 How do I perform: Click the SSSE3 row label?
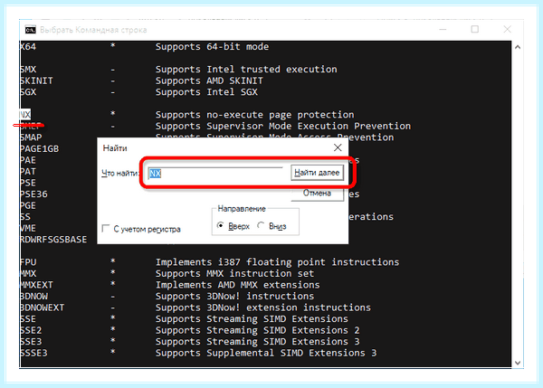[33, 353]
